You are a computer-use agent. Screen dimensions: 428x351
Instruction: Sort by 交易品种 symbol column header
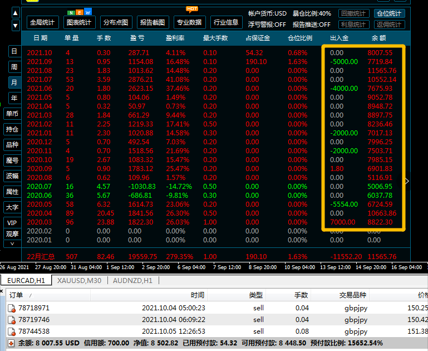(x=340, y=295)
